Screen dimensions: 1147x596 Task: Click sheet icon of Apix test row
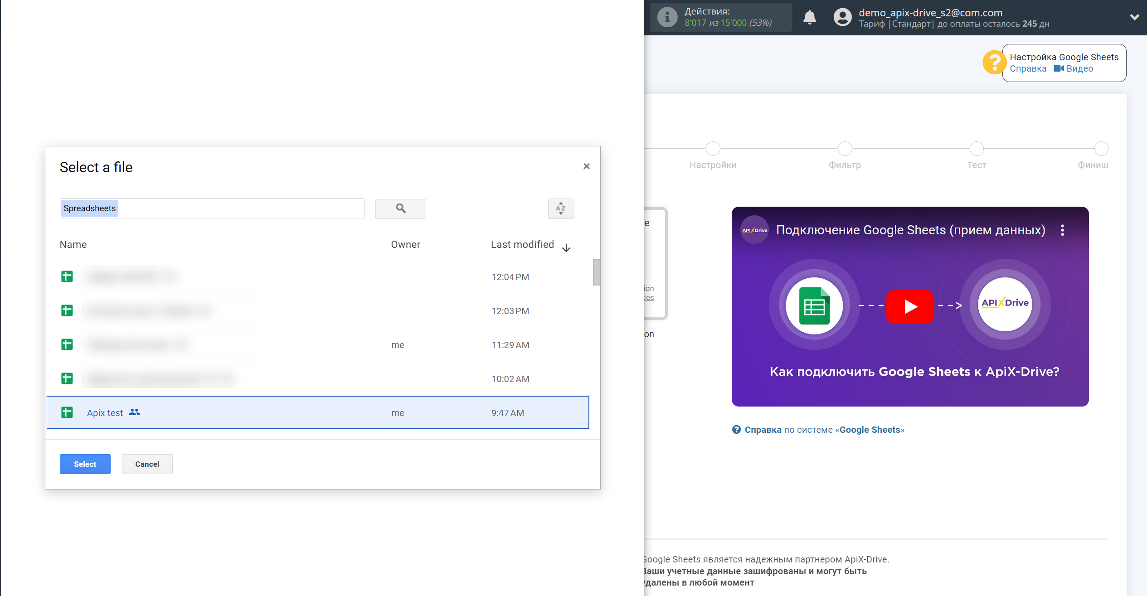(x=67, y=412)
